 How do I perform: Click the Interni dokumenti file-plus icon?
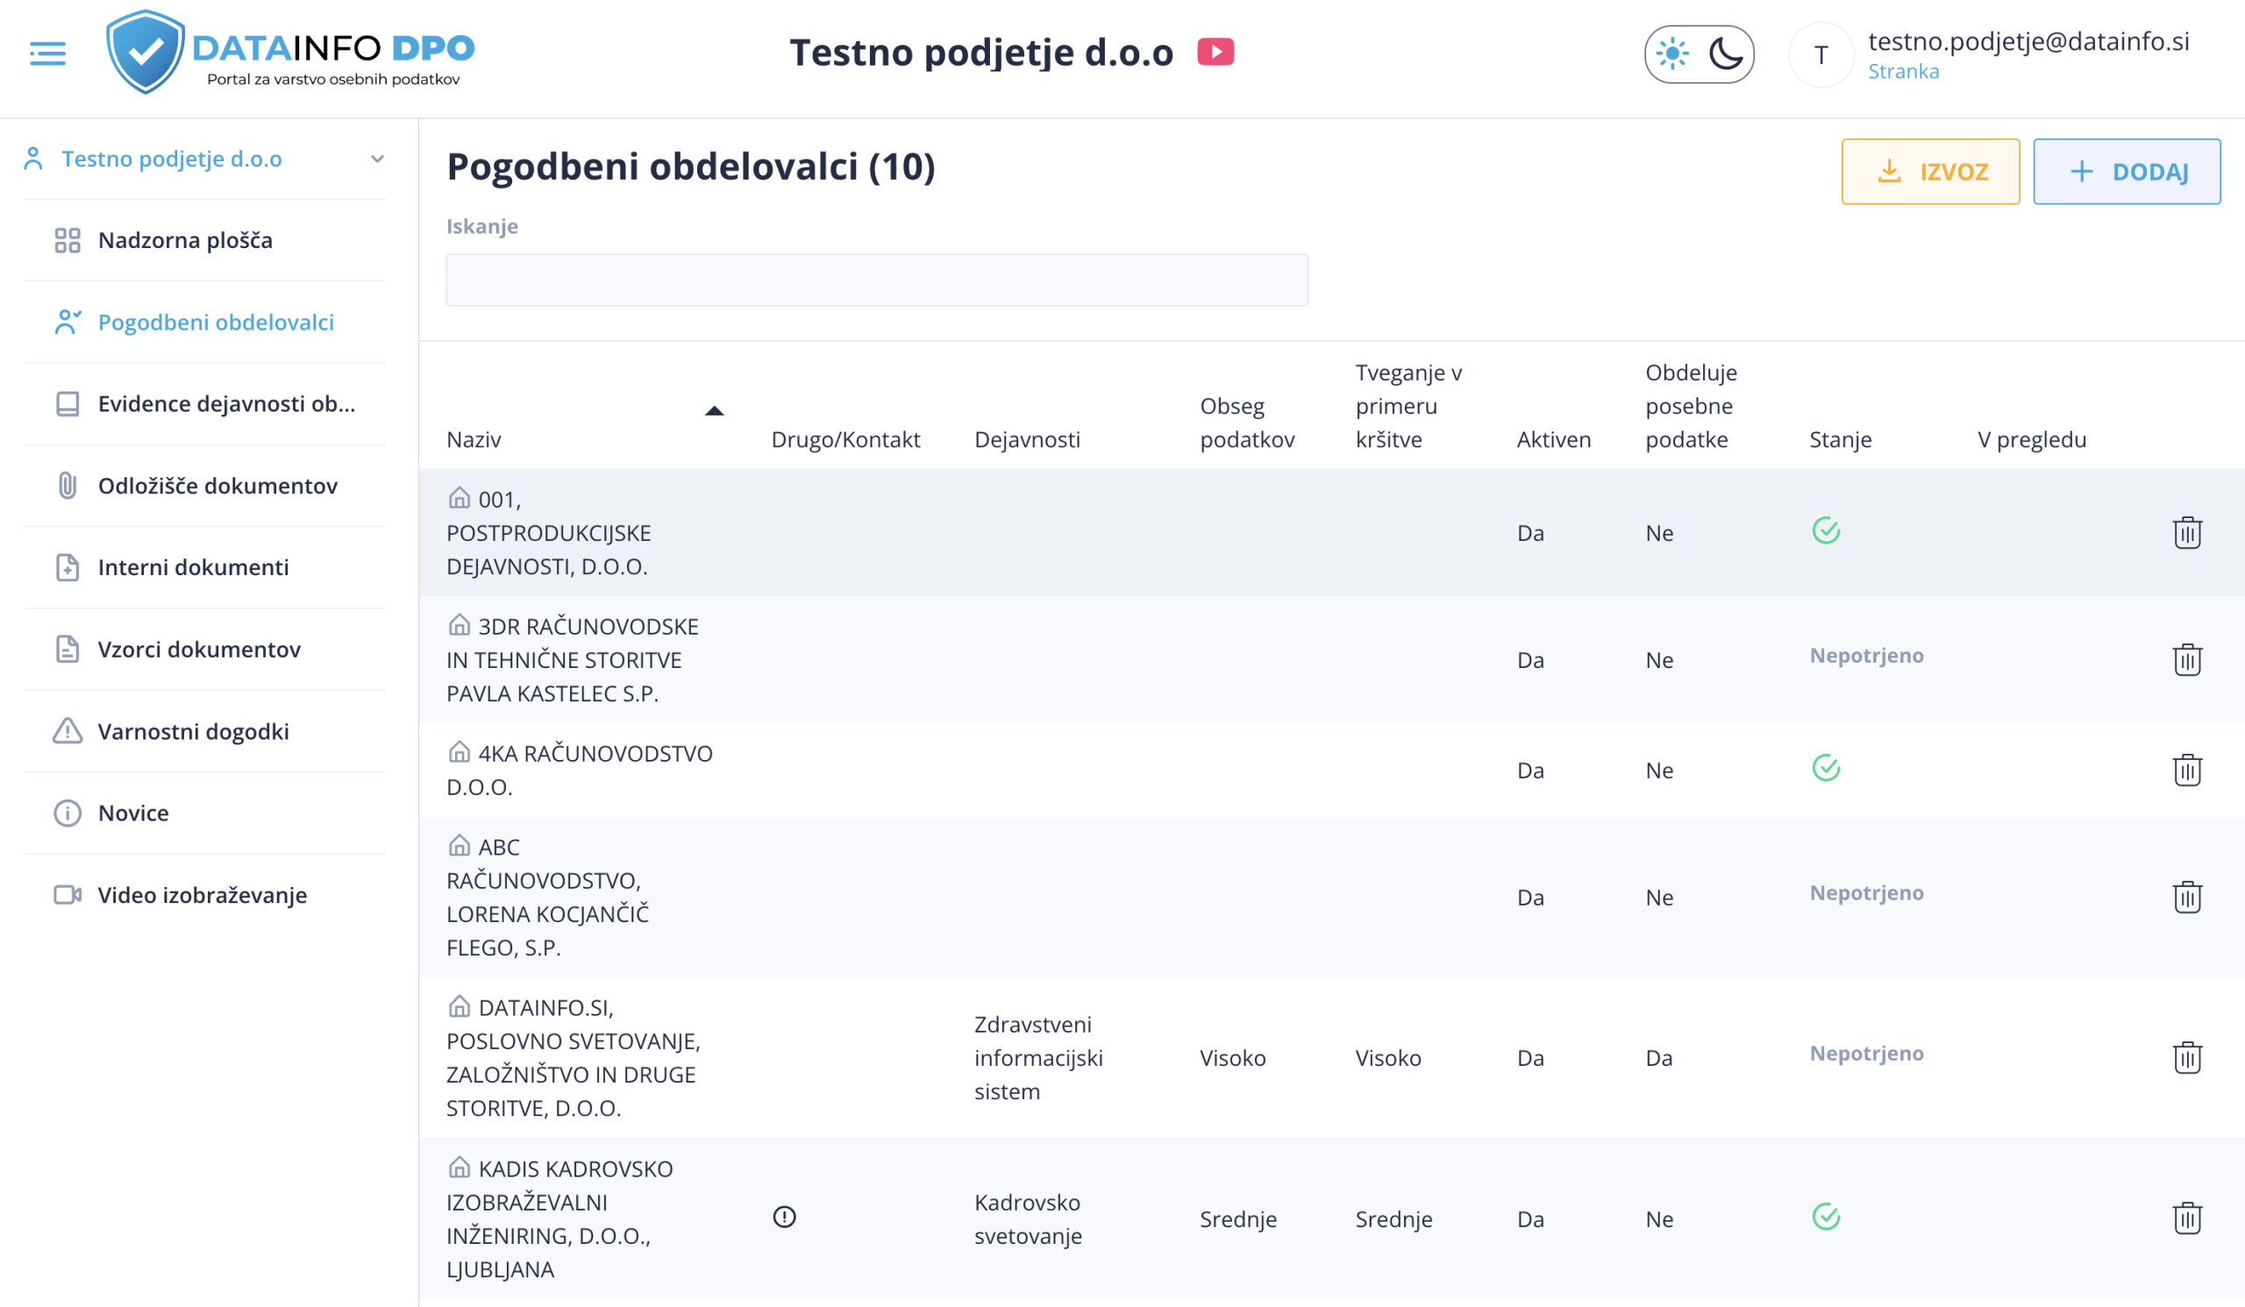(68, 567)
